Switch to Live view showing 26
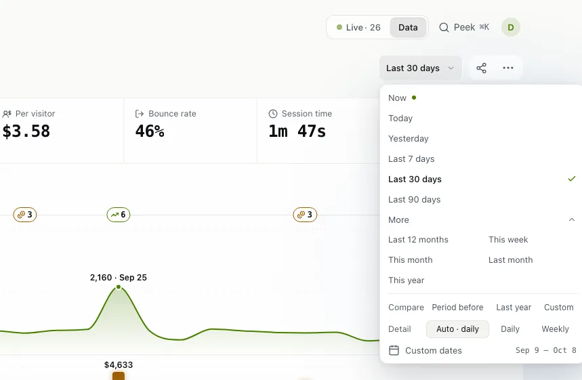Viewport: 582px width, 380px height. point(358,28)
